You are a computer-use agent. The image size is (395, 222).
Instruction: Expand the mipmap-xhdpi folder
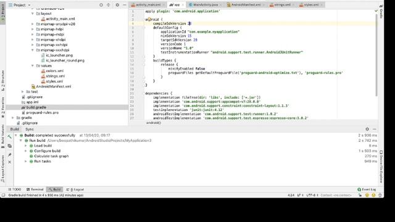33,39
